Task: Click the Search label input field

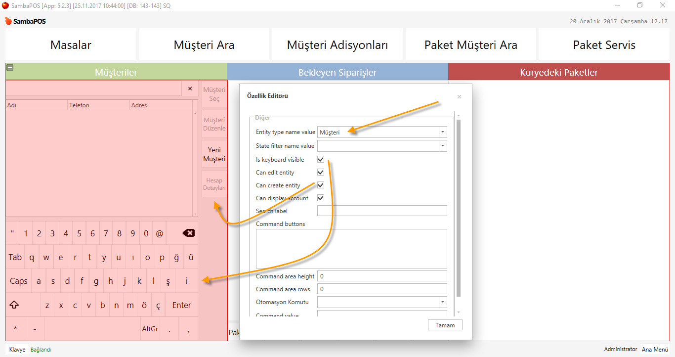Action: pos(382,211)
